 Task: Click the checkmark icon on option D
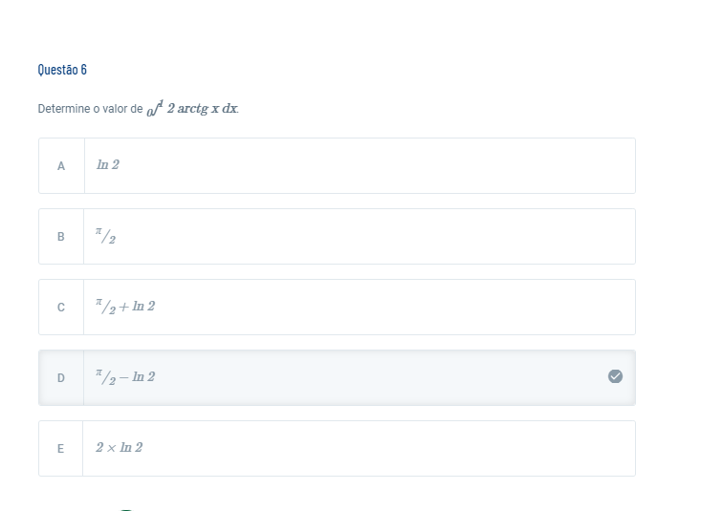click(x=615, y=376)
